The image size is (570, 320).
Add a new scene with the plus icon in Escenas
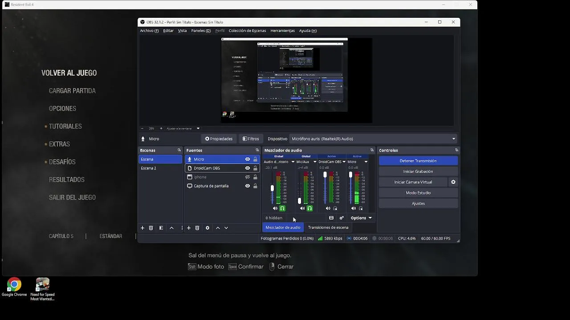click(142, 228)
